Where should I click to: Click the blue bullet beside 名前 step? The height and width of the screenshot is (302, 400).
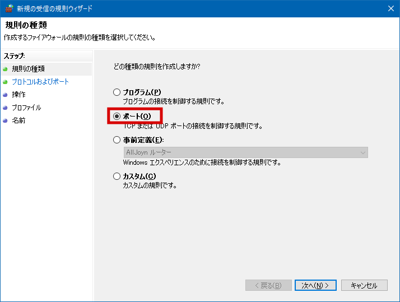pyautogui.click(x=6, y=120)
